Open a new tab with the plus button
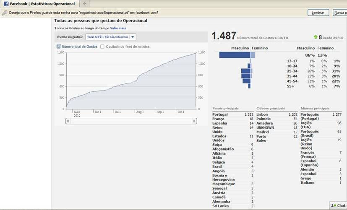This screenshot has width=347, height=210. (84, 4)
